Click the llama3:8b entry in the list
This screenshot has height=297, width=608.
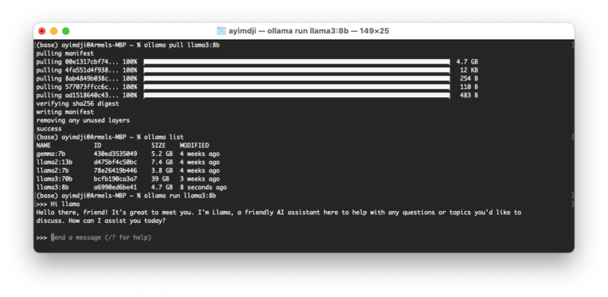(x=52, y=188)
